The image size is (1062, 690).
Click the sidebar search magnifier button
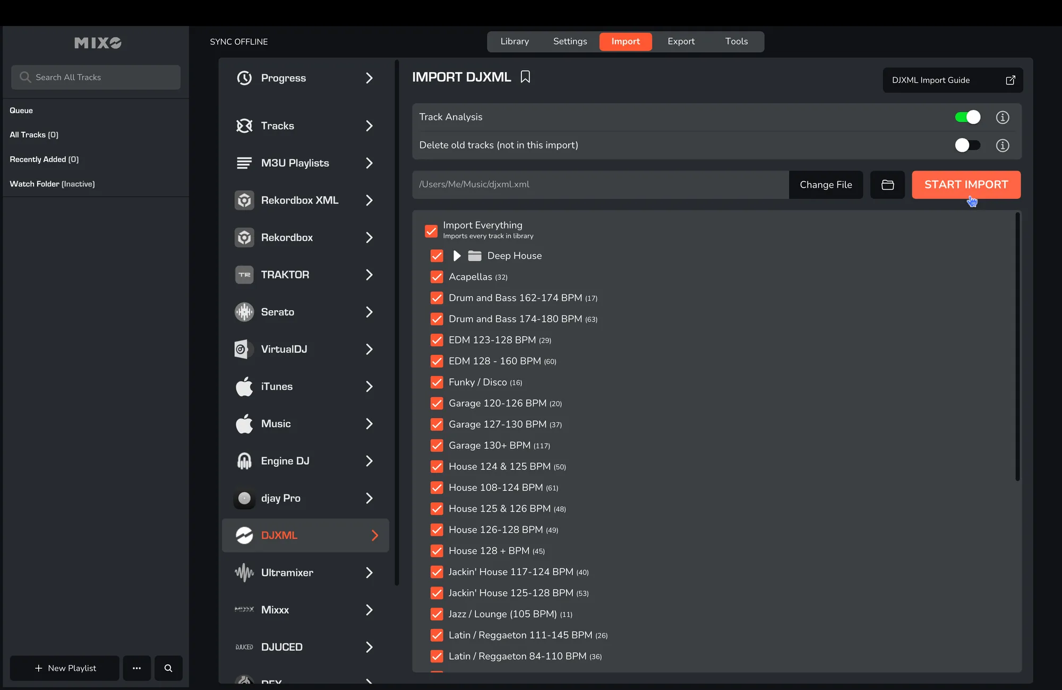(168, 668)
